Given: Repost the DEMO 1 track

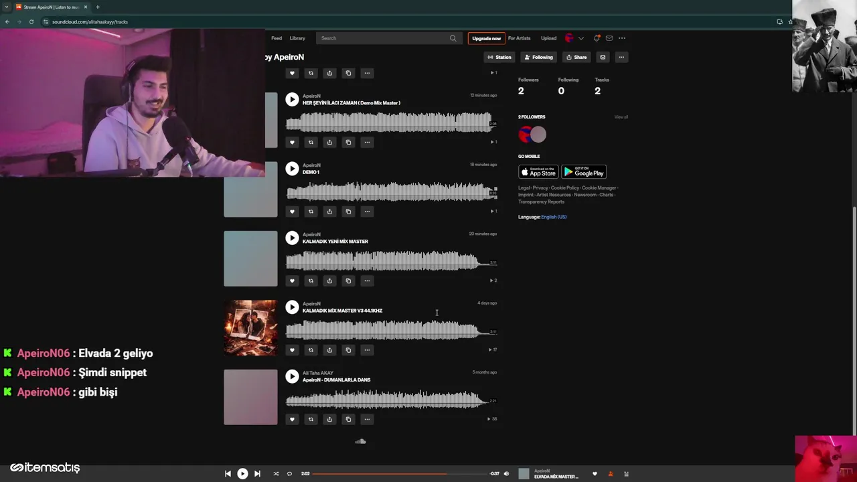Looking at the screenshot, I should coord(311,212).
